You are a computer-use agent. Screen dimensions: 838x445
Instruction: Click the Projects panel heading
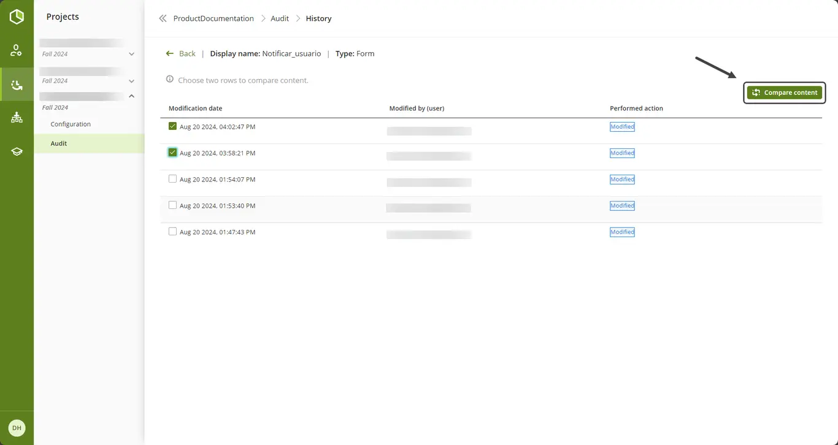click(x=63, y=17)
